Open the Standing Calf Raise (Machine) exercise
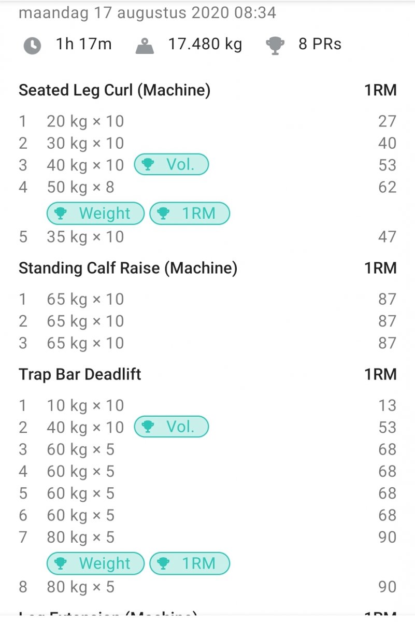 pyautogui.click(x=128, y=268)
